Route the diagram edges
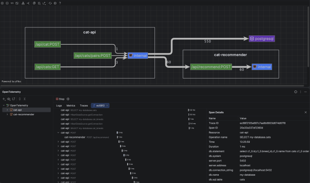The height and width of the screenshot is (183, 310). tap(28, 3)
